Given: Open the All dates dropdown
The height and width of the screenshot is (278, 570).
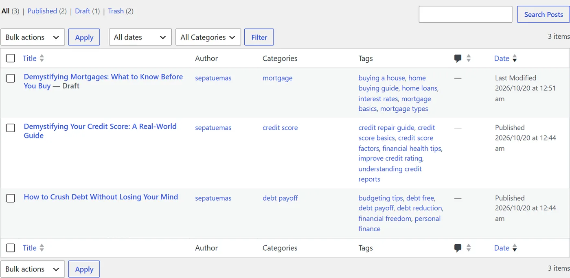Looking at the screenshot, I should tap(140, 37).
